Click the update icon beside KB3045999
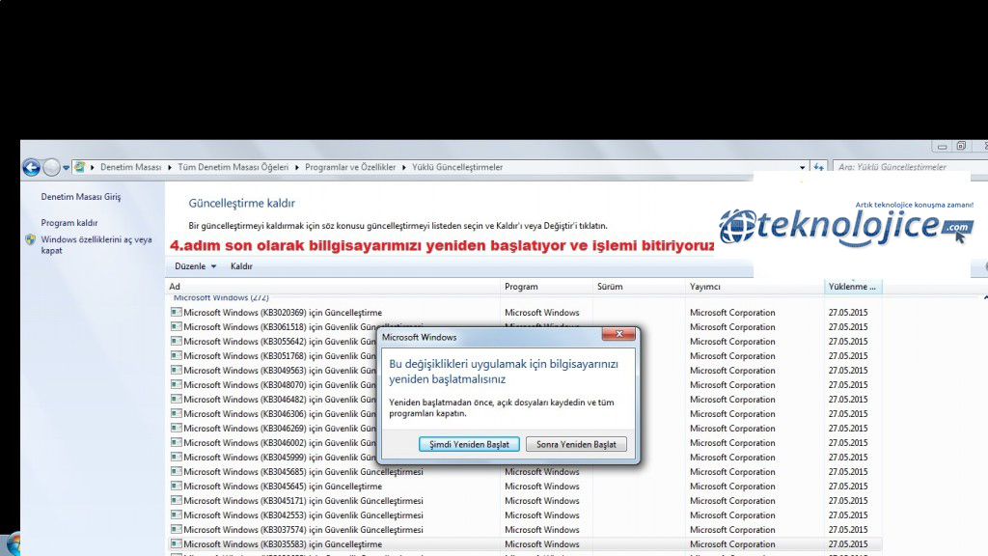 pos(177,457)
